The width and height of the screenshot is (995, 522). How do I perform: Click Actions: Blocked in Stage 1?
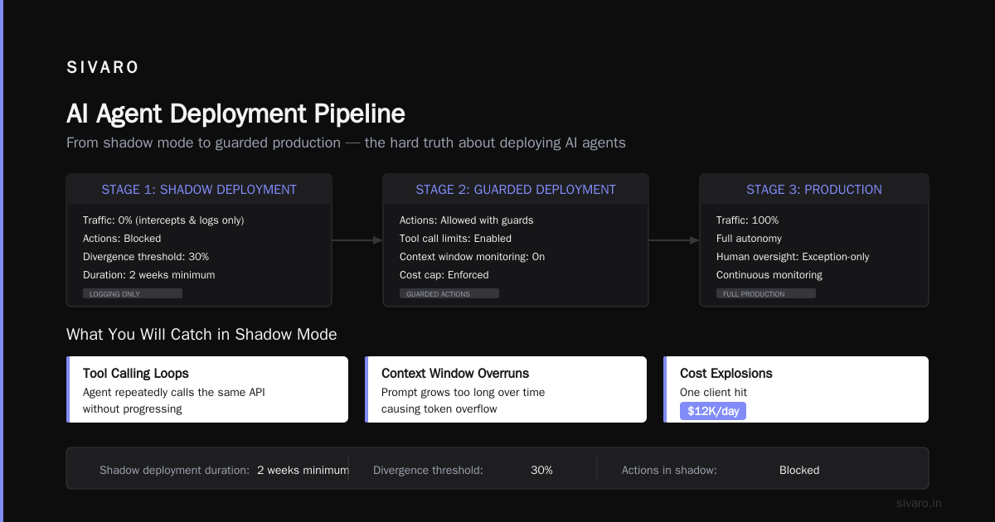tap(122, 239)
